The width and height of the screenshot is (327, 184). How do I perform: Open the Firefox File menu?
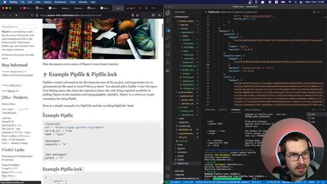[x=22, y=2]
